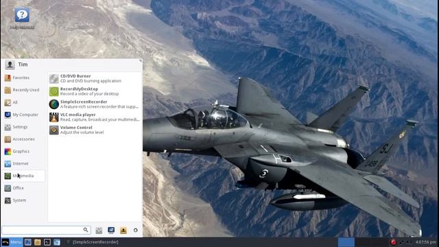
Task: Show the Graphics category
Action: pos(23,151)
